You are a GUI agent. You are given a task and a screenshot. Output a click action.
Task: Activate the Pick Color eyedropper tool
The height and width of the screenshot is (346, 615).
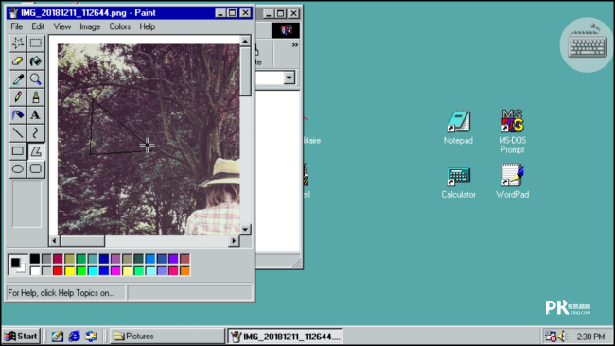(x=18, y=78)
